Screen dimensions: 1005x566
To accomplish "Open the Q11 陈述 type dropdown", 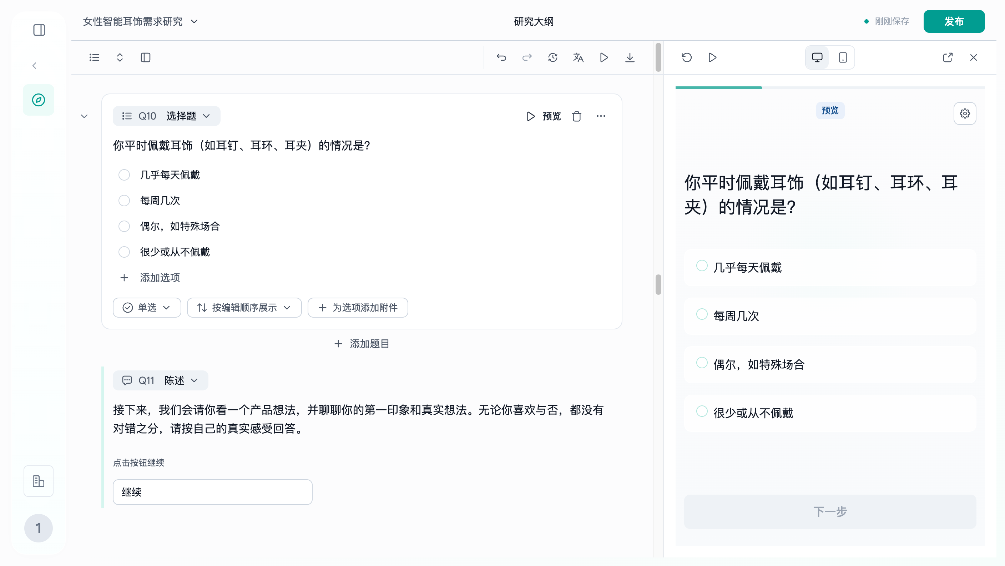I will point(160,381).
